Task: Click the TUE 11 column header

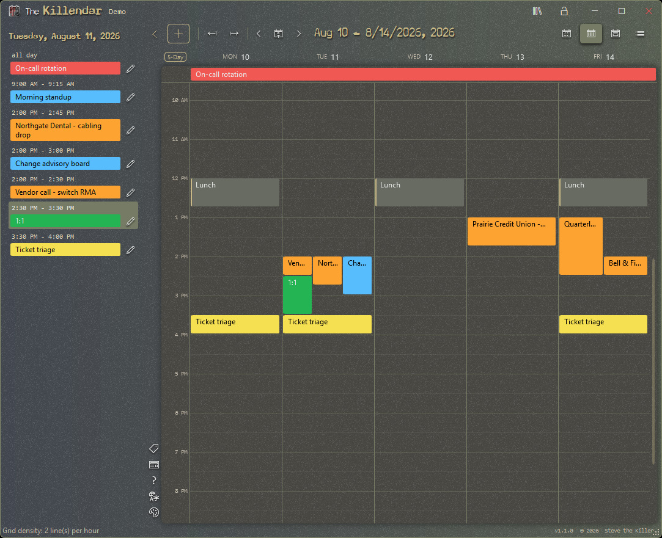Action: pos(328,57)
